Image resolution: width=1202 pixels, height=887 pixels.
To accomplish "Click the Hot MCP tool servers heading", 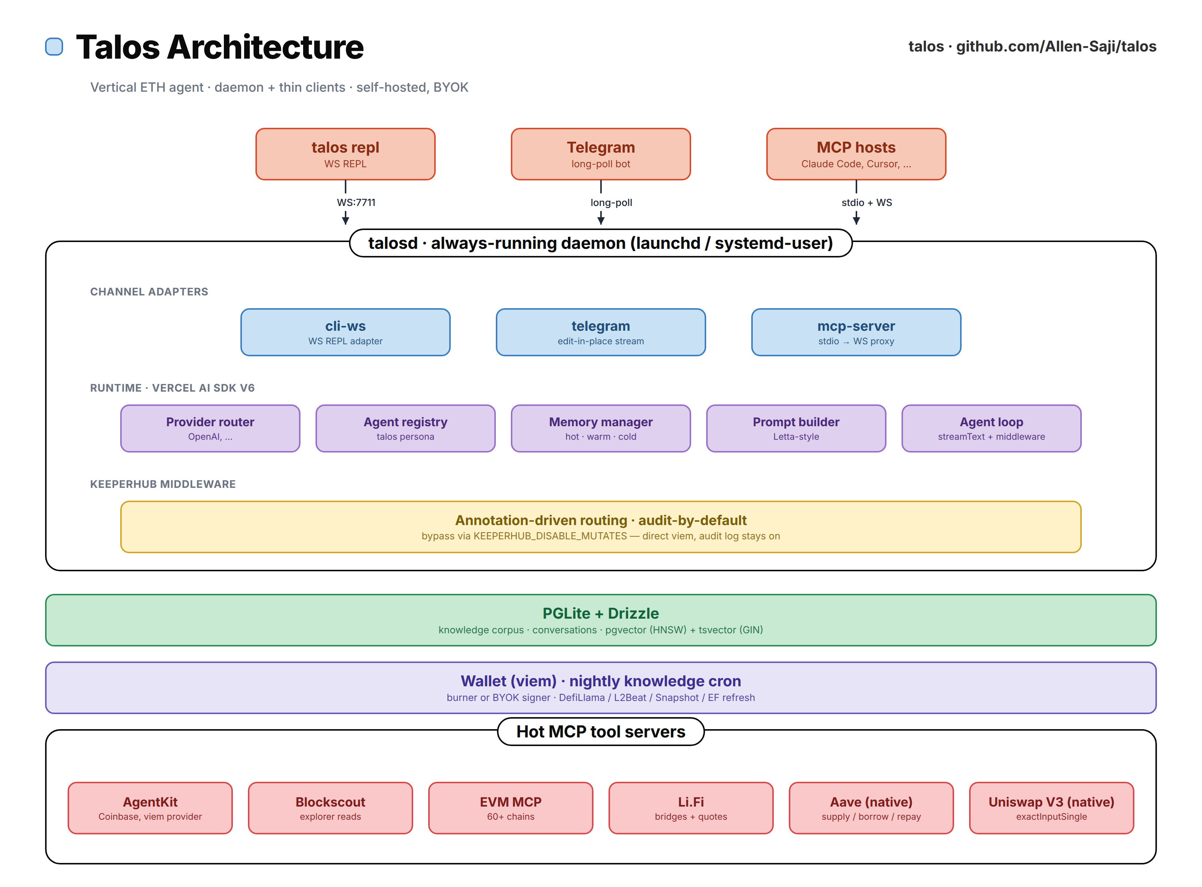I will (601, 732).
